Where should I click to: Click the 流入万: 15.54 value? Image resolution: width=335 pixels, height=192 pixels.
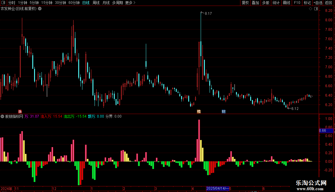point(51,116)
